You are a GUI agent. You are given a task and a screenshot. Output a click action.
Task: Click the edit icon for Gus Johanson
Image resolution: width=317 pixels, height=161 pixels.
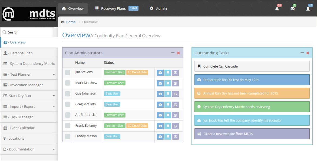[x=175, y=94]
